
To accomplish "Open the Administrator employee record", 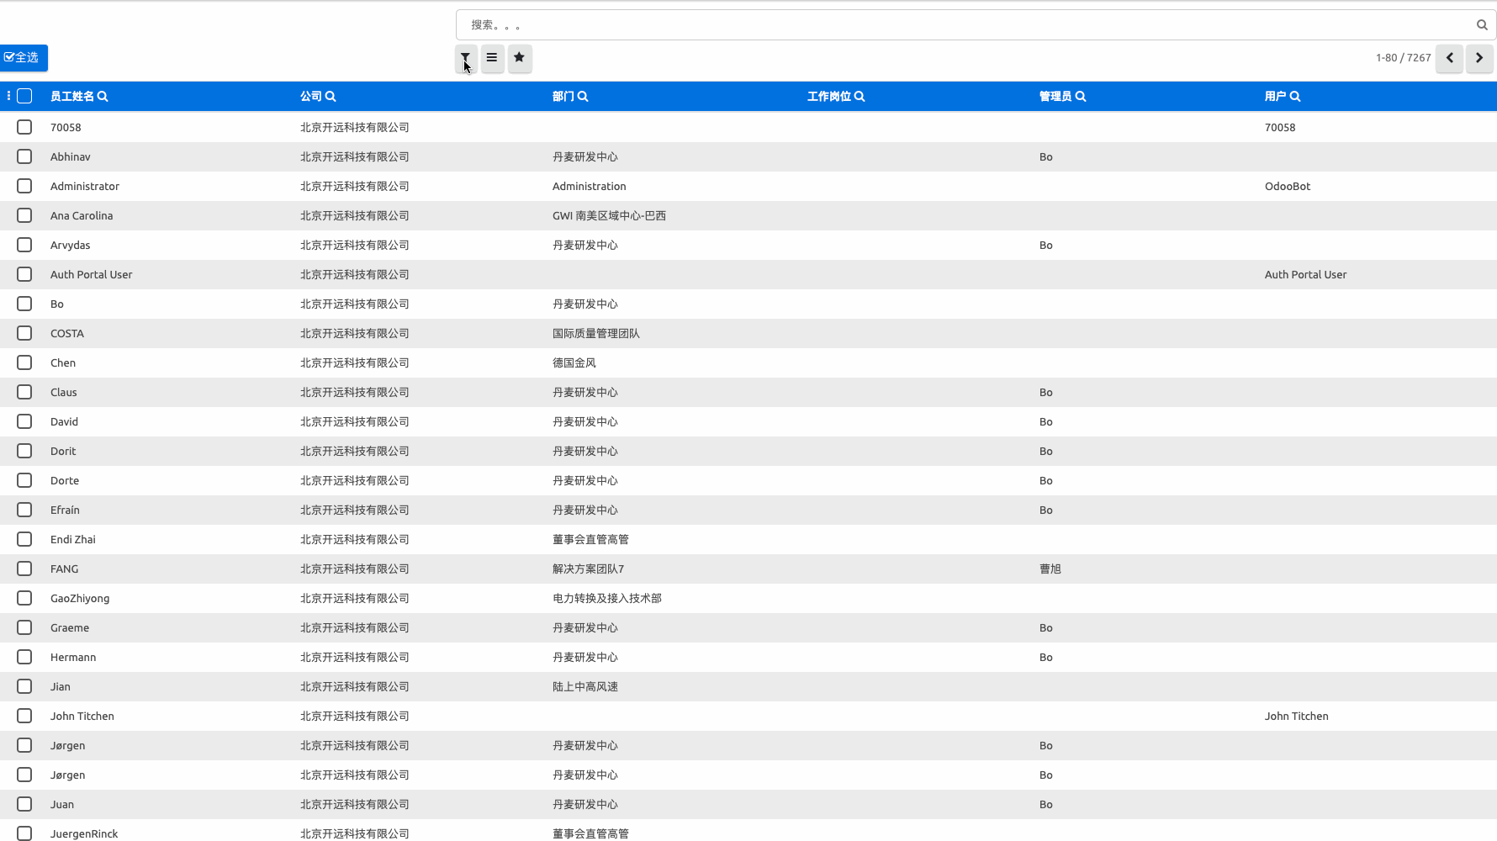I will [85, 186].
